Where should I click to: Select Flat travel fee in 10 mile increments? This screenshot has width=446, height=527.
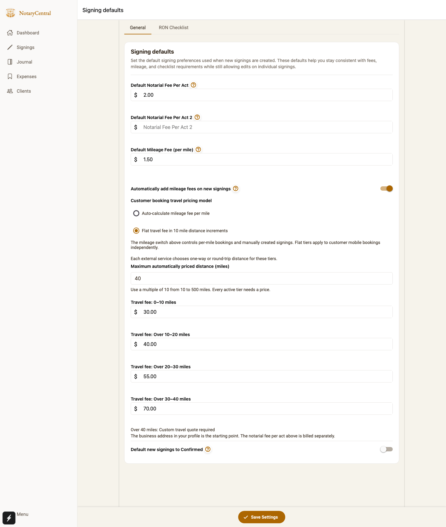click(x=136, y=231)
